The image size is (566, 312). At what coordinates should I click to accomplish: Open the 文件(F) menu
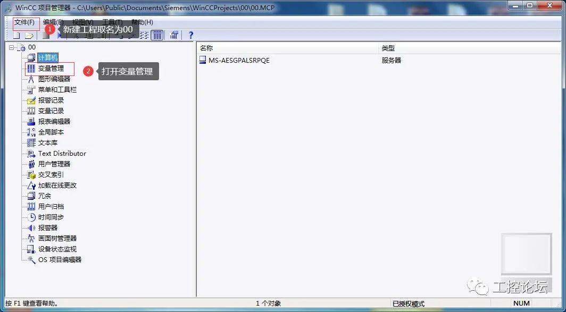[25, 22]
